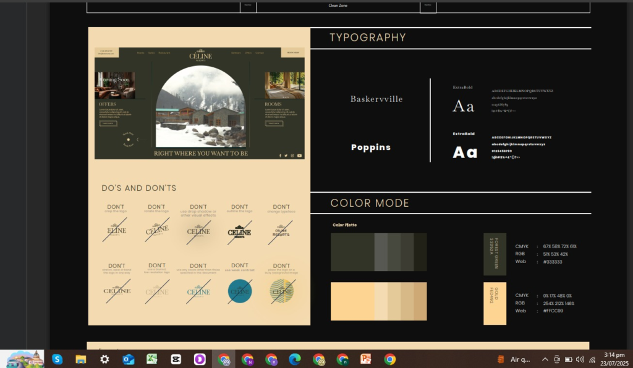Select the Restaurant nav item in mockup
Viewport: 633px width, 368px height.
coord(164,52)
